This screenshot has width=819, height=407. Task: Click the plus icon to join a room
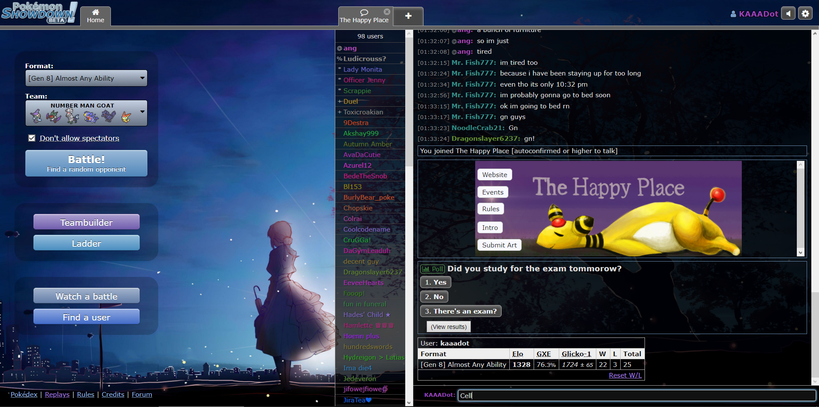(x=408, y=16)
